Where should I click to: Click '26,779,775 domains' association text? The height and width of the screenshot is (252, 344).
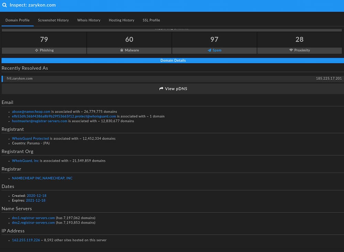coord(100,112)
